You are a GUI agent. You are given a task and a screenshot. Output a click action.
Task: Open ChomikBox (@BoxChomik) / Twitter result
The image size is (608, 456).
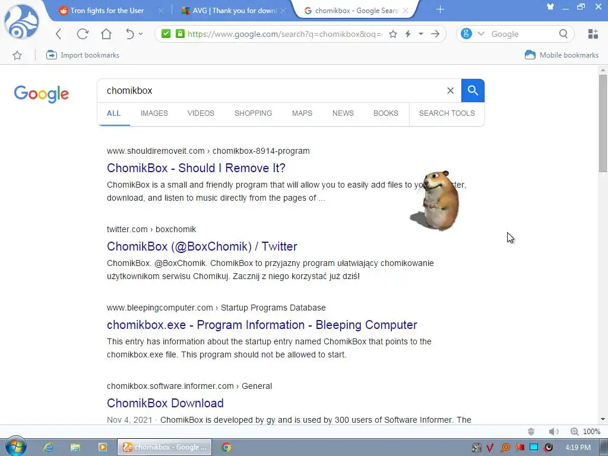click(202, 246)
